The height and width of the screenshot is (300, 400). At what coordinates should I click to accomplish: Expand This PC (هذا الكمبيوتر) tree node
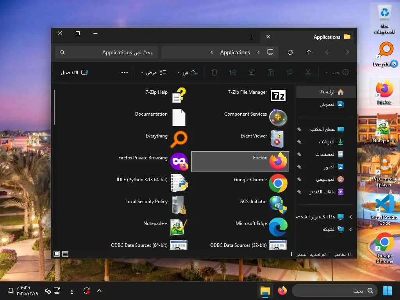point(350,217)
